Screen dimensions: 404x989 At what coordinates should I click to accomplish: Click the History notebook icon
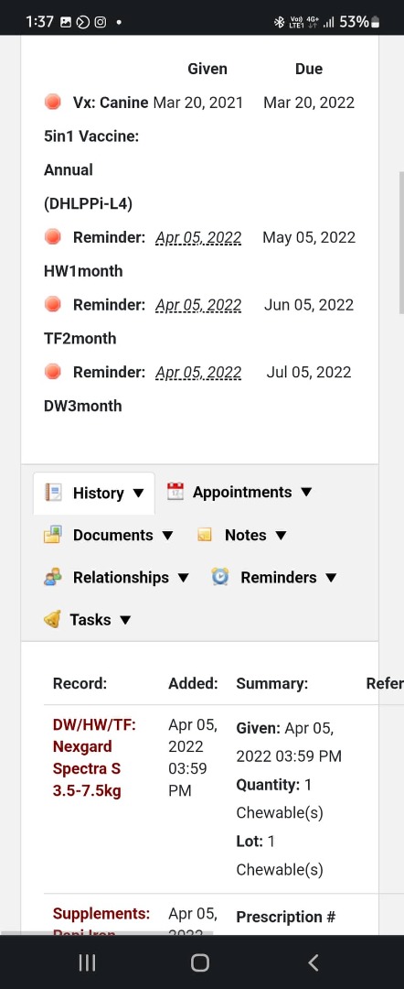(x=53, y=493)
